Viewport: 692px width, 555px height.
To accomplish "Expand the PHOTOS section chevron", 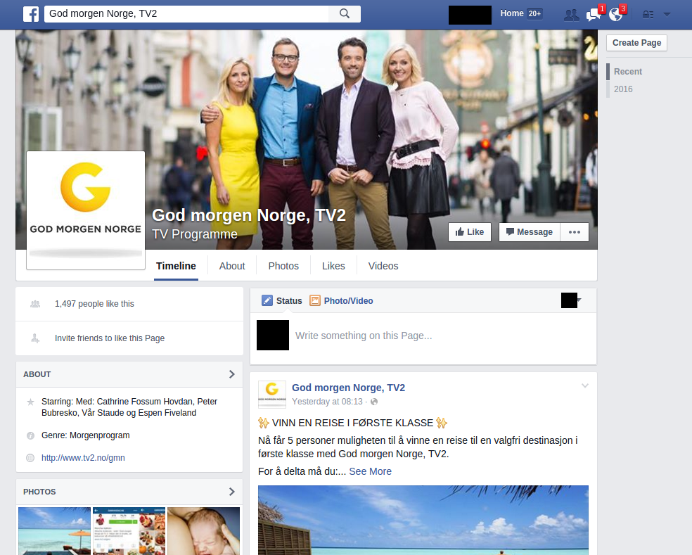I will [x=231, y=492].
